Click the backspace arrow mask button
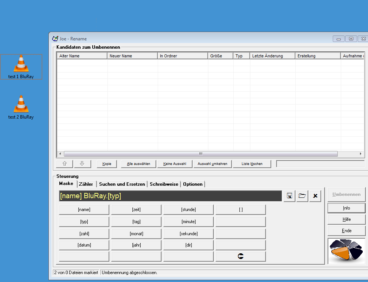 [x=241, y=256]
